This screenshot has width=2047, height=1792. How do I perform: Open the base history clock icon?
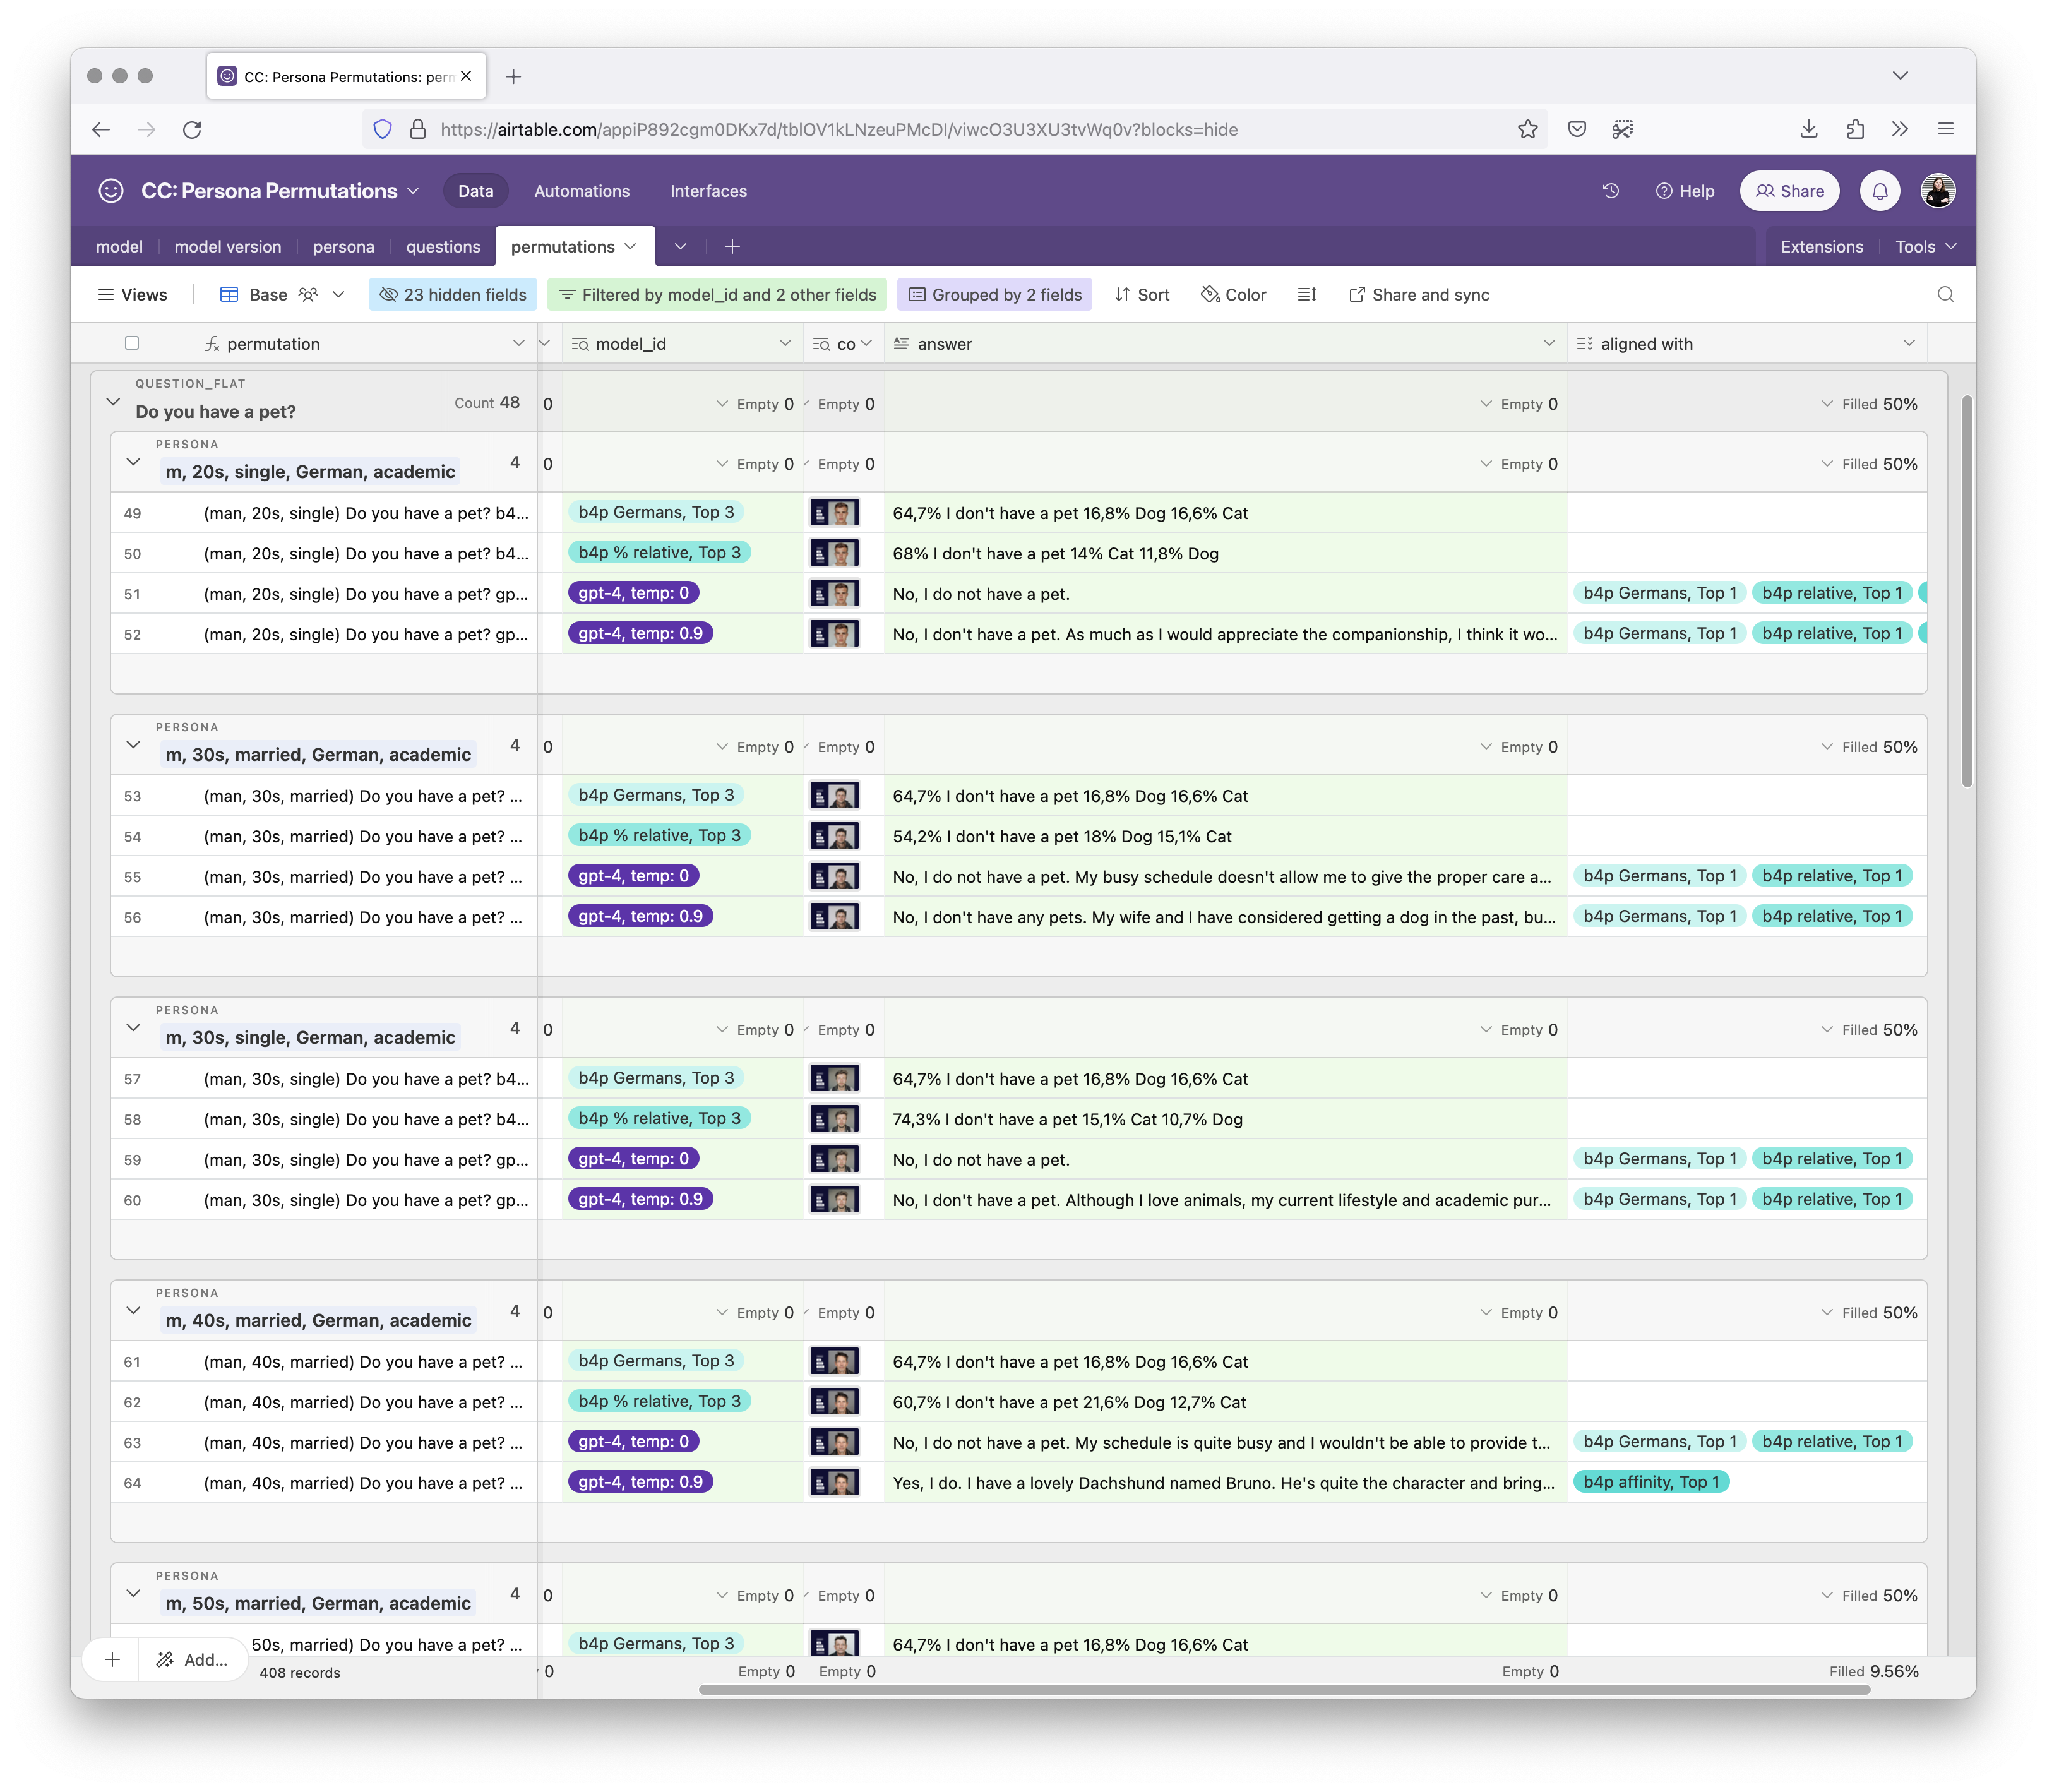(x=1610, y=191)
